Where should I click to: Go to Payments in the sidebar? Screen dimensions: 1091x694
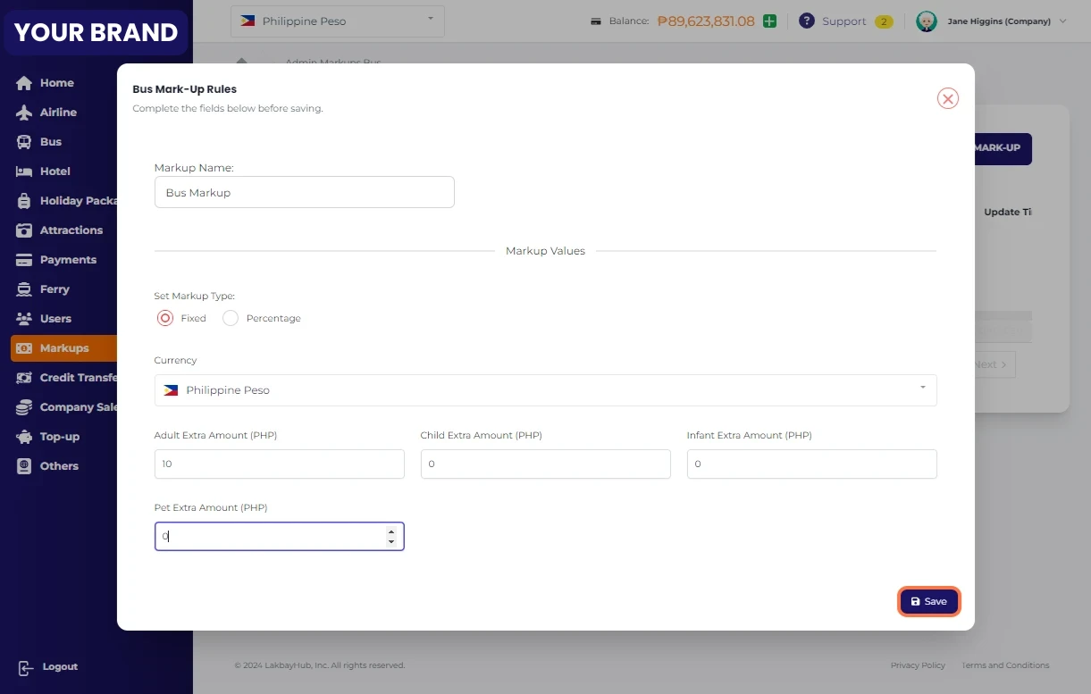pyautogui.click(x=68, y=260)
